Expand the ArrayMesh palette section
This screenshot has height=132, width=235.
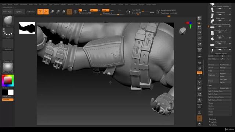pyautogui.click(x=213, y=122)
